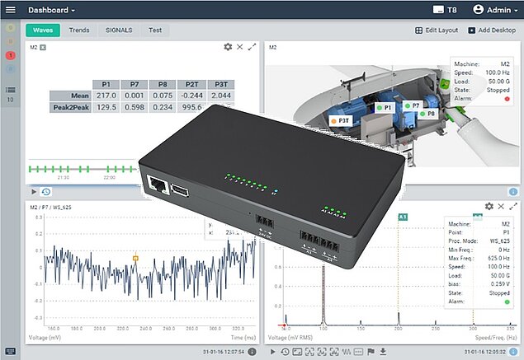Click the flag icon in spectrum toolbar

pyautogui.click(x=371, y=353)
